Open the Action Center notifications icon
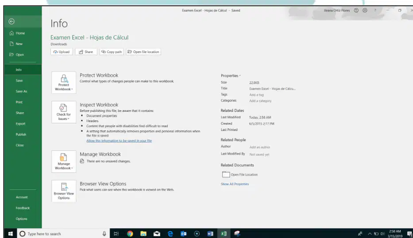This screenshot has height=238, width=413. [409, 234]
